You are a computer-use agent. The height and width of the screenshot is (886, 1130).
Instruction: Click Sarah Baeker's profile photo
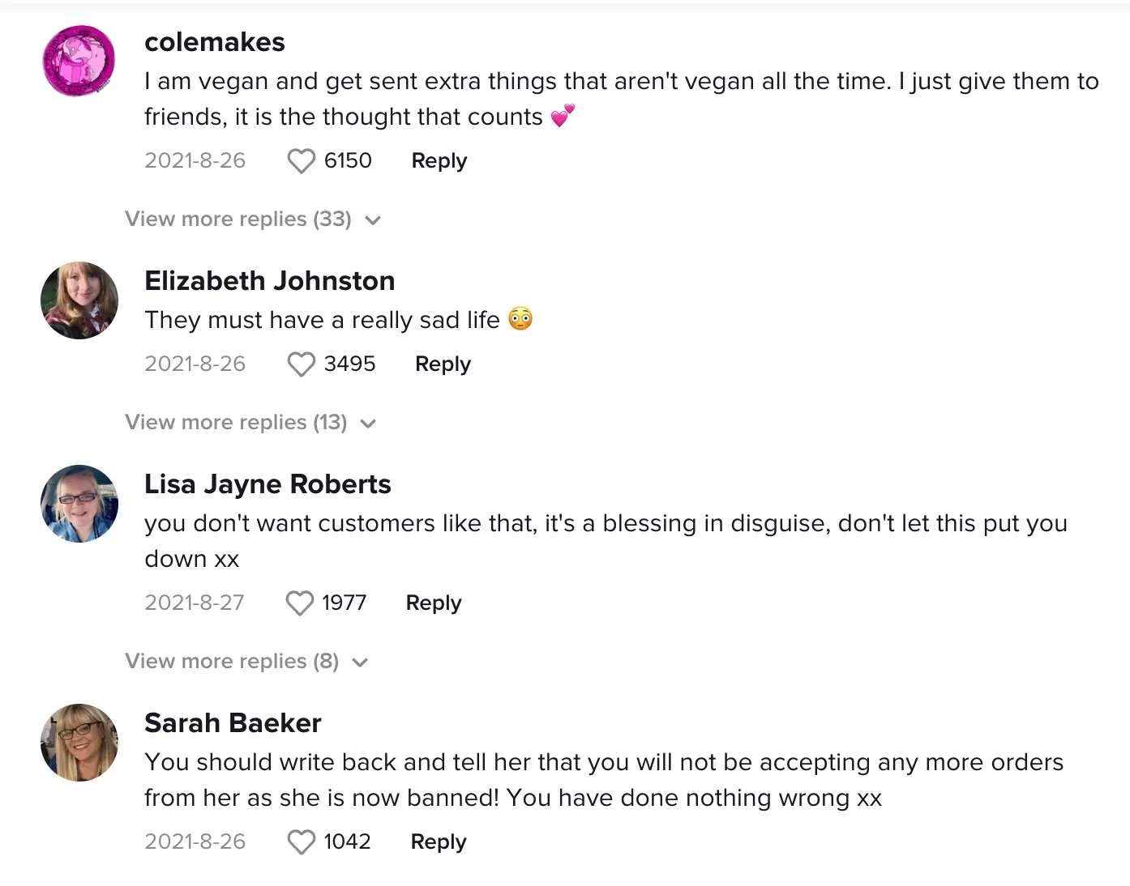(79, 743)
